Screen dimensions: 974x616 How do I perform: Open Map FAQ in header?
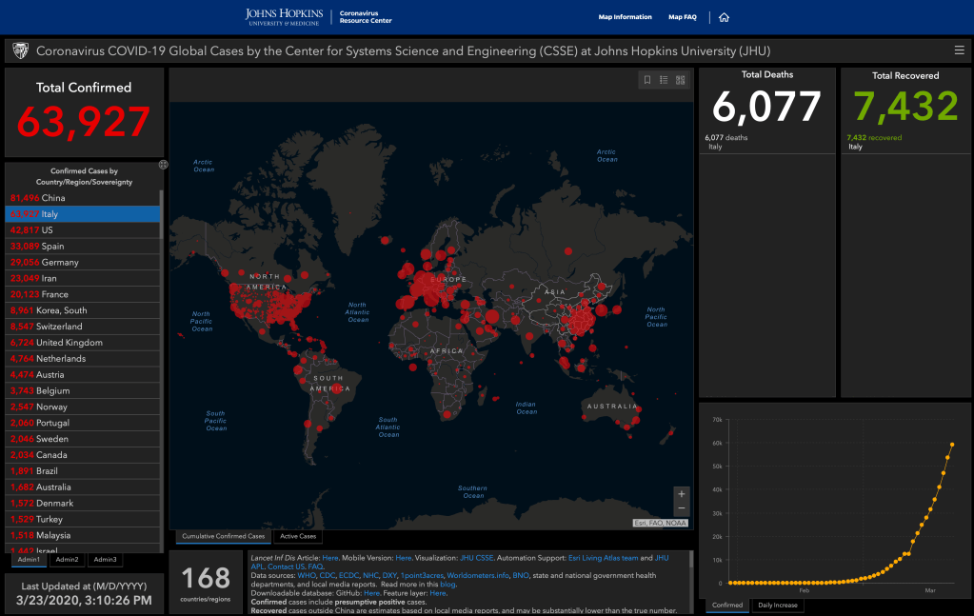(683, 17)
